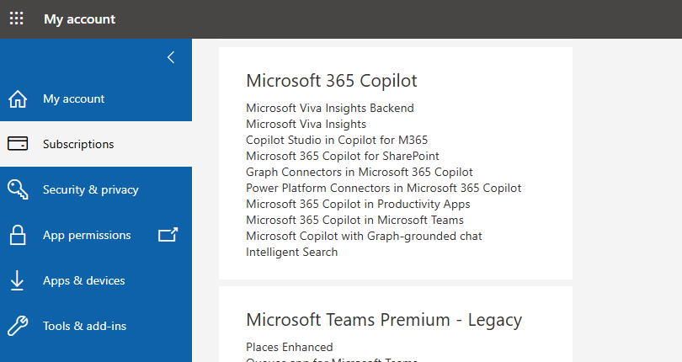
Task: Select Microsoft Viva Insights Backend line
Action: pos(330,108)
